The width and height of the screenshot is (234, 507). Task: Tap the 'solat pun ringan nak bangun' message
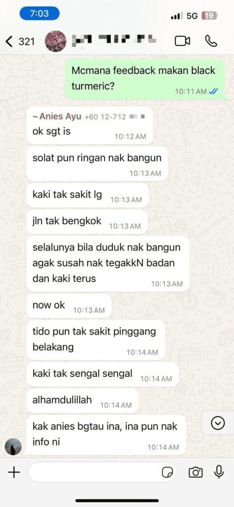tap(97, 164)
